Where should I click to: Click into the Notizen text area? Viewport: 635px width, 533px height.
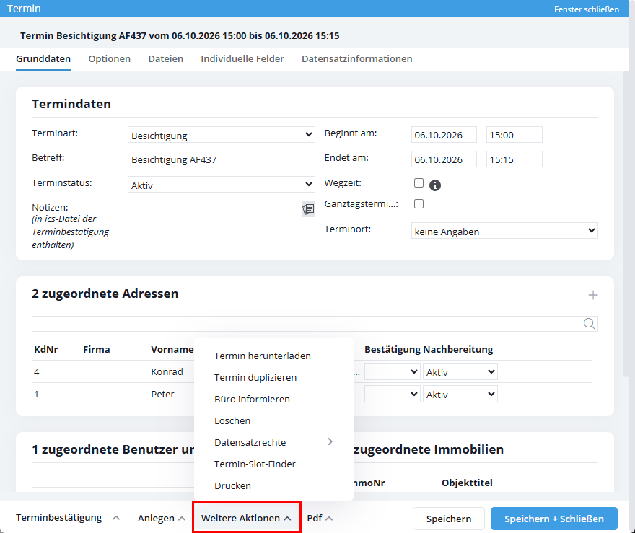(221, 226)
